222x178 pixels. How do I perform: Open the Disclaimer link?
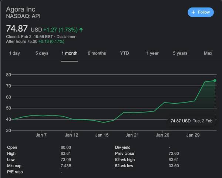(66, 37)
